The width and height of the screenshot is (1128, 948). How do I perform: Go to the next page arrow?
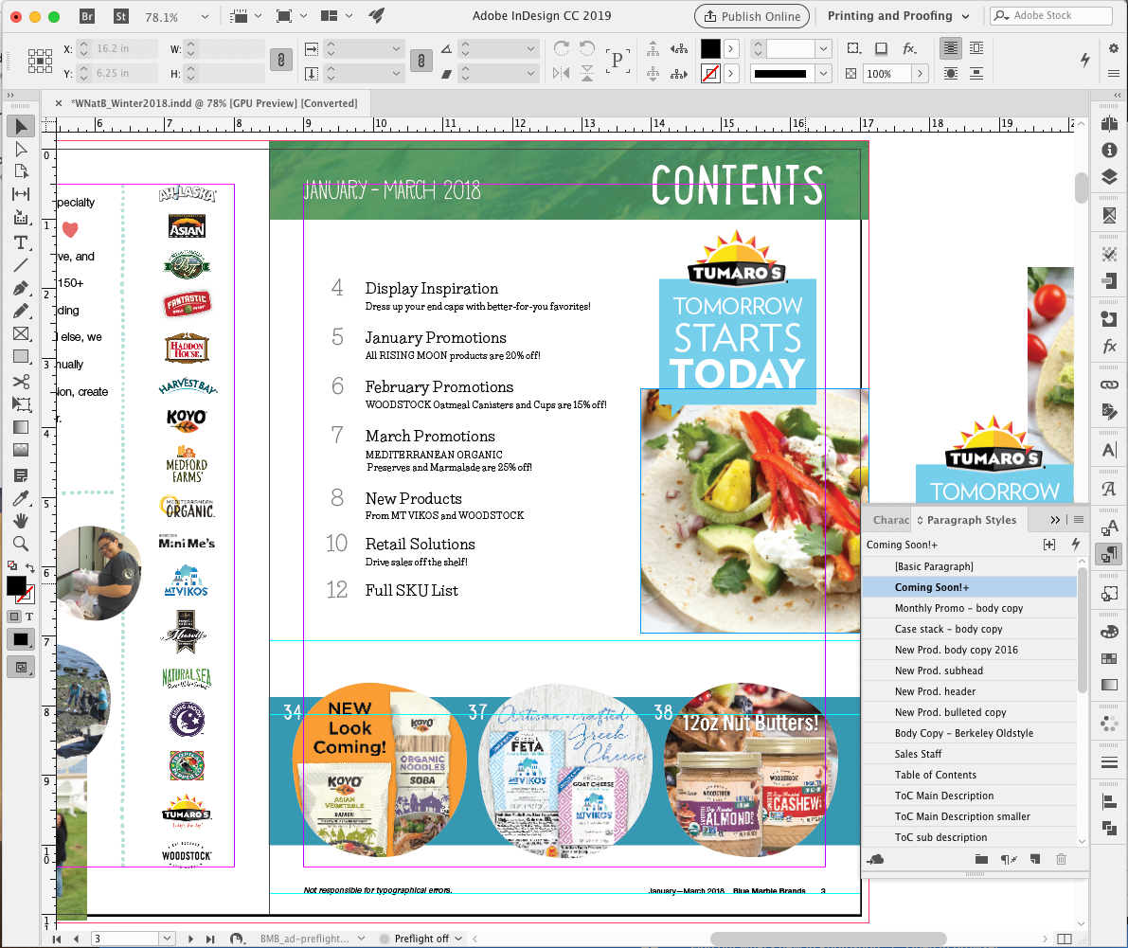click(190, 939)
